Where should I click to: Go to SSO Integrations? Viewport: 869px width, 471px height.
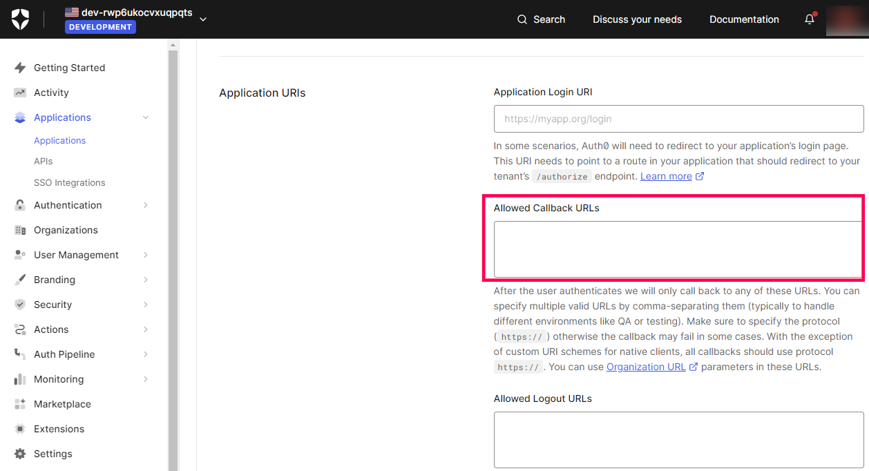coord(69,182)
